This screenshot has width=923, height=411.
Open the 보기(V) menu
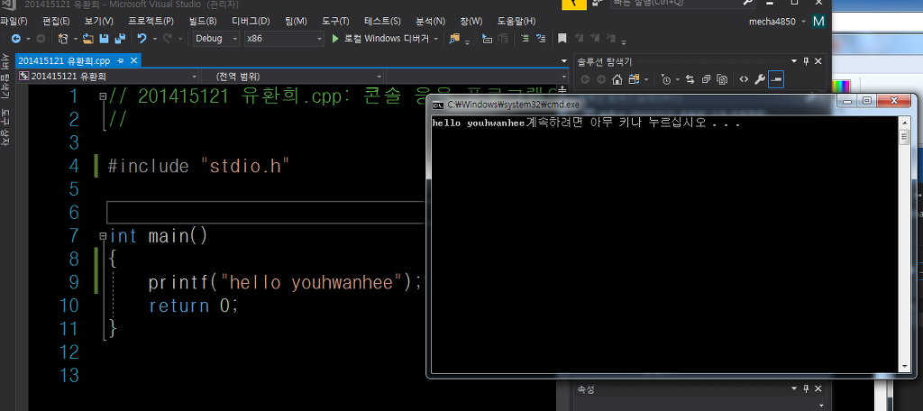point(98,22)
